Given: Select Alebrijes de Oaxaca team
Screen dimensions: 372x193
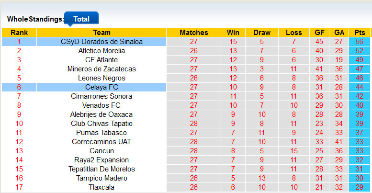Looking at the screenshot, I should coord(101,114).
